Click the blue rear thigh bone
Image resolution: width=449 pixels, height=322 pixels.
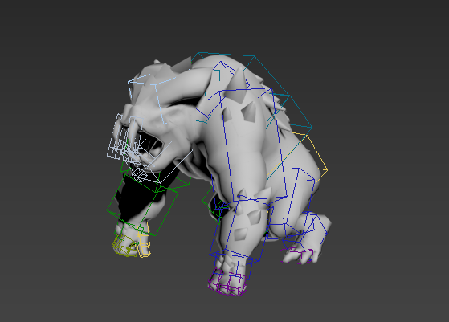pyautogui.click(x=298, y=198)
